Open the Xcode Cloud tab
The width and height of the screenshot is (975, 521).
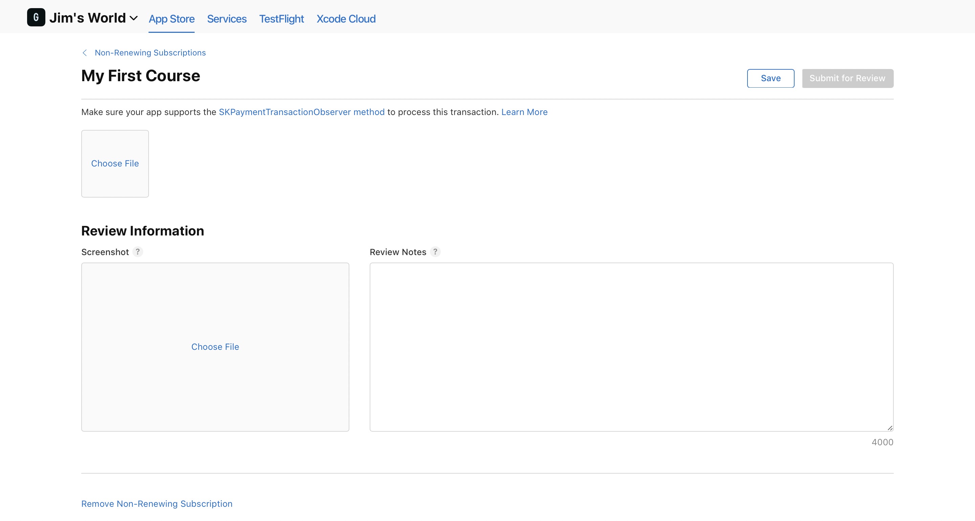(346, 19)
